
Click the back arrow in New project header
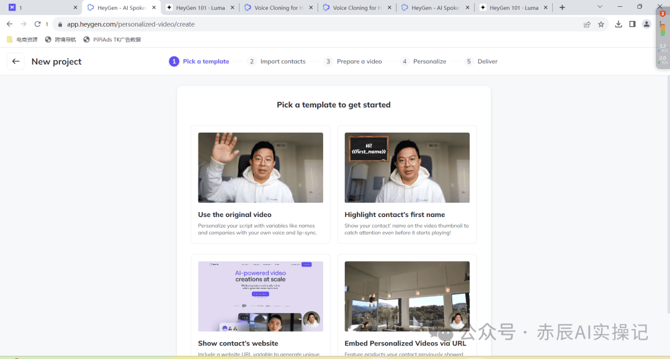coord(16,61)
